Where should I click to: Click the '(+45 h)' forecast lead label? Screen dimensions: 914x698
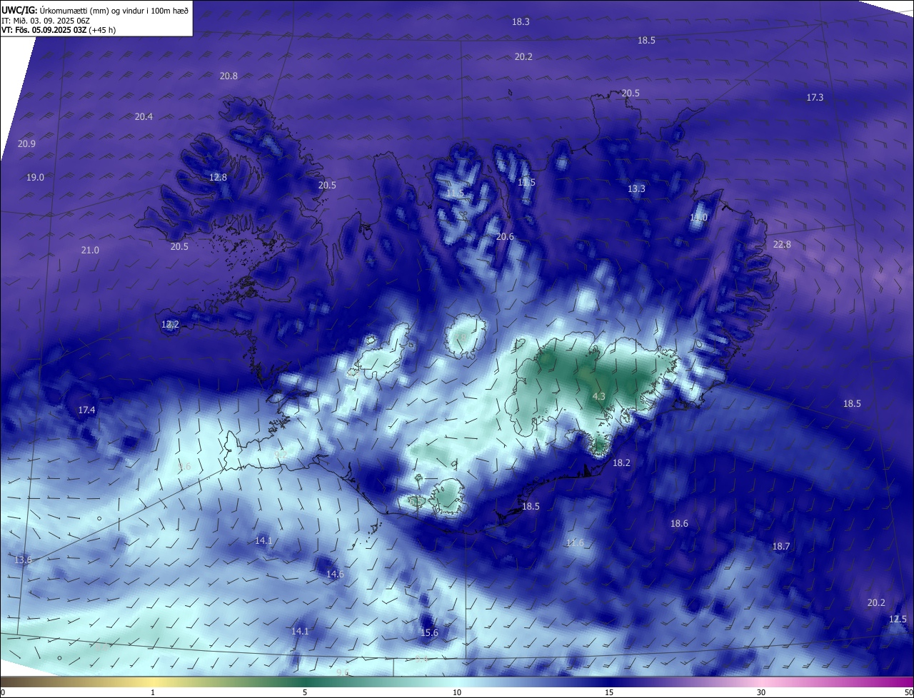pos(102,30)
